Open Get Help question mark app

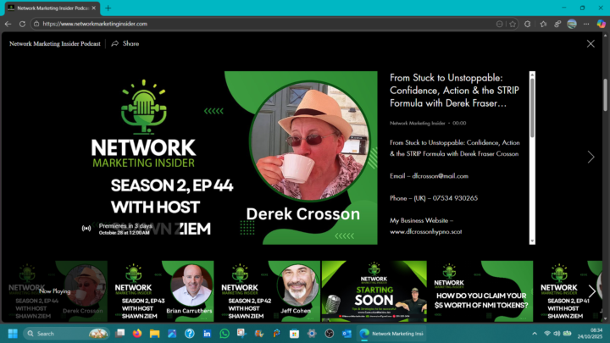(190, 334)
